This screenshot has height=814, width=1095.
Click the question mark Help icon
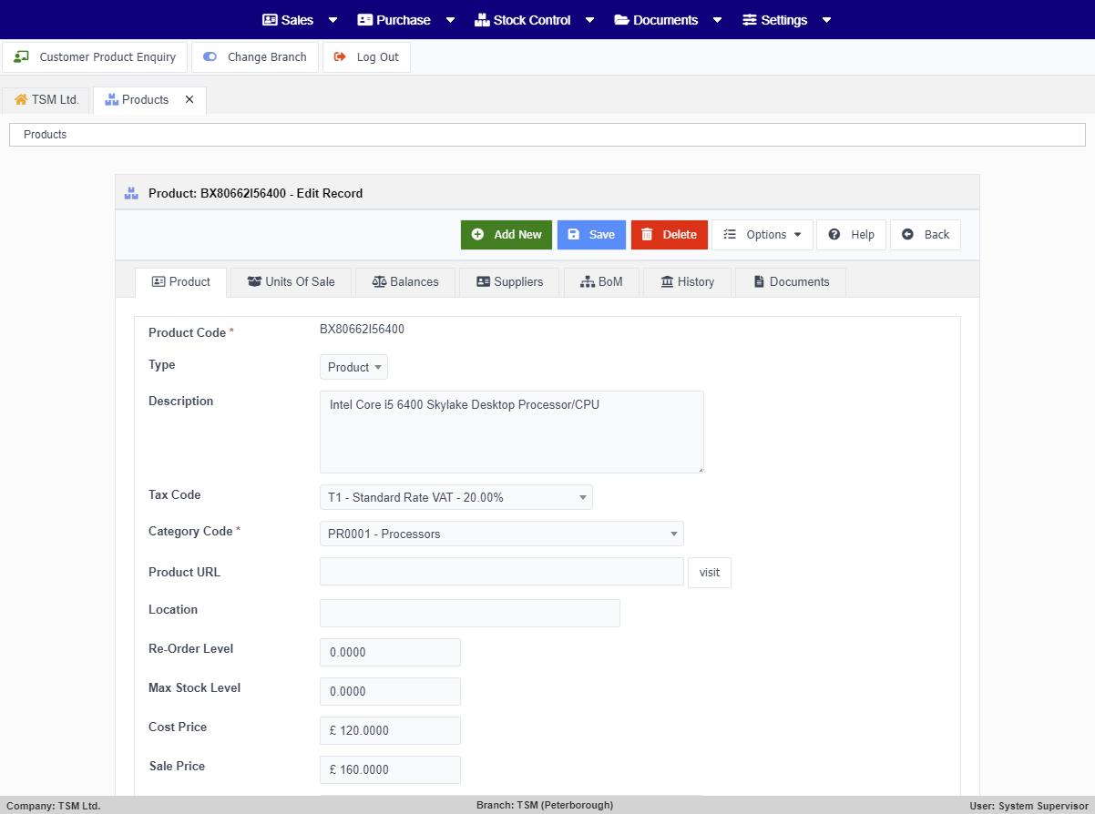tap(834, 234)
